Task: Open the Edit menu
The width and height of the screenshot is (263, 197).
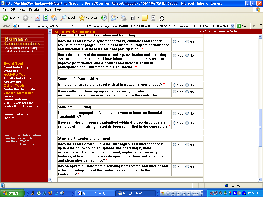Action: point(13,9)
